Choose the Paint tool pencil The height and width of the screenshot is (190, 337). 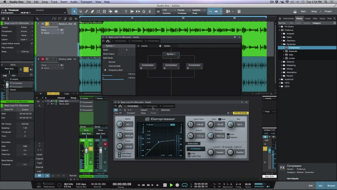86,11
